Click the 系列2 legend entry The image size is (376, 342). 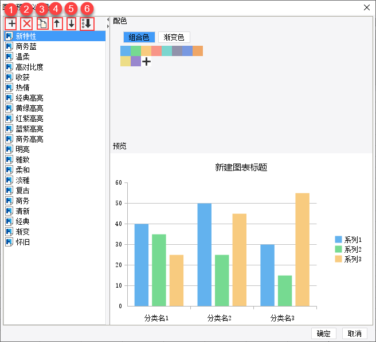pyautogui.click(x=348, y=249)
